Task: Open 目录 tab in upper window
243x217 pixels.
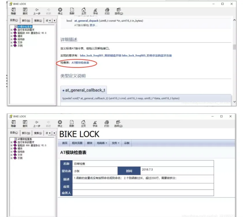Action: click(14, 20)
